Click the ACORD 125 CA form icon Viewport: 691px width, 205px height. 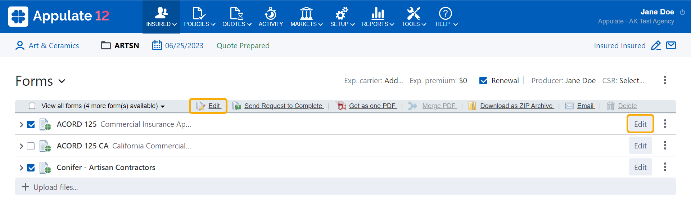pyautogui.click(x=45, y=146)
